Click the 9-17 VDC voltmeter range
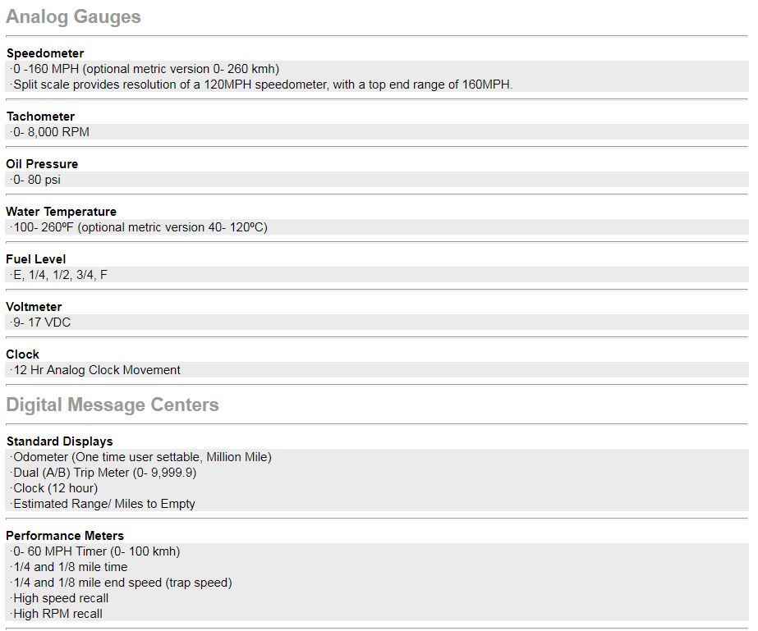758x631 pixels. (42, 322)
